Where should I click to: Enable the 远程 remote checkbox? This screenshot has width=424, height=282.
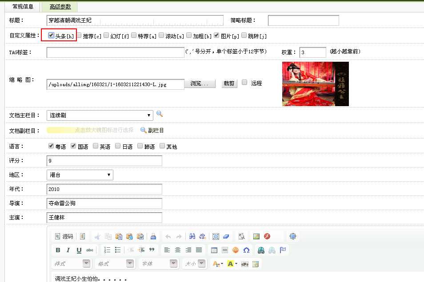244,83
